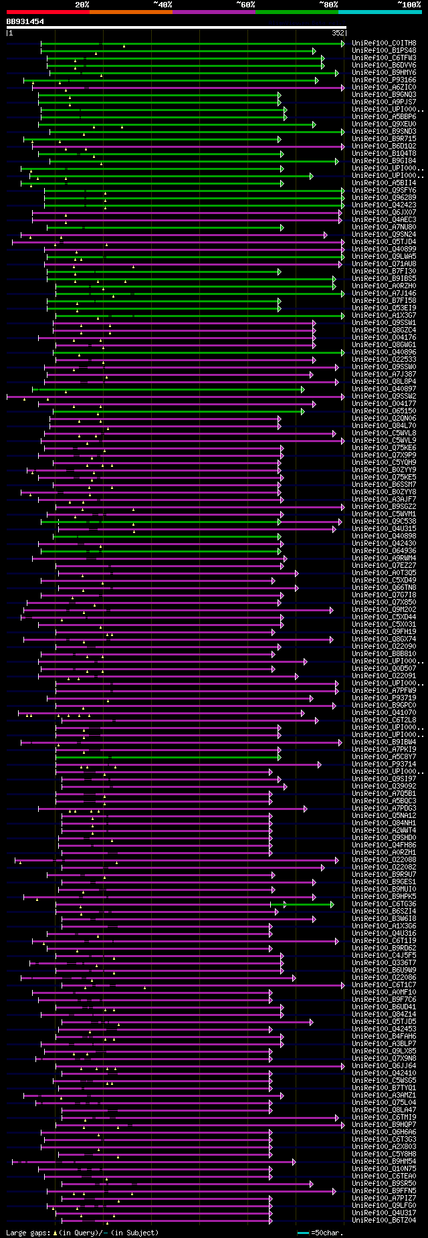The width and height of the screenshot is (428, 1238).
Task: Click the green ~80% legend segment
Action: click(x=296, y=12)
